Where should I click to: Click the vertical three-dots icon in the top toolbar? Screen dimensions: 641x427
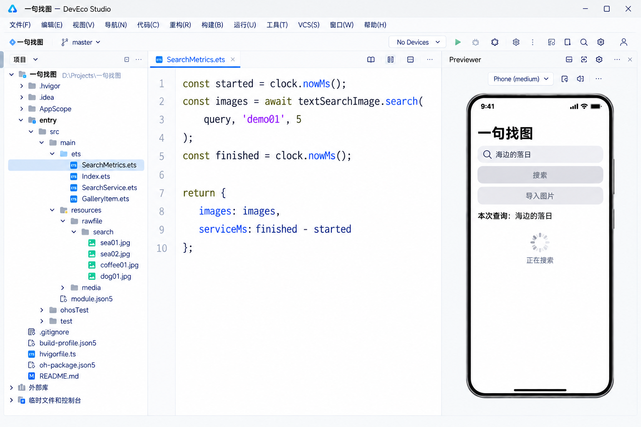[532, 42]
